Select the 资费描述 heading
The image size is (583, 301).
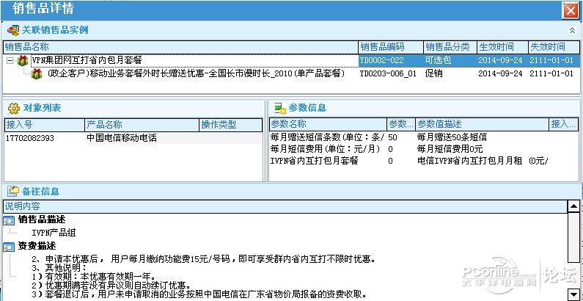click(37, 246)
